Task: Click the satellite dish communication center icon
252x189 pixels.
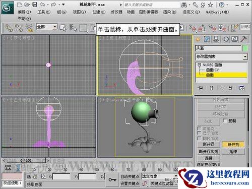Action: (x=203, y=5)
